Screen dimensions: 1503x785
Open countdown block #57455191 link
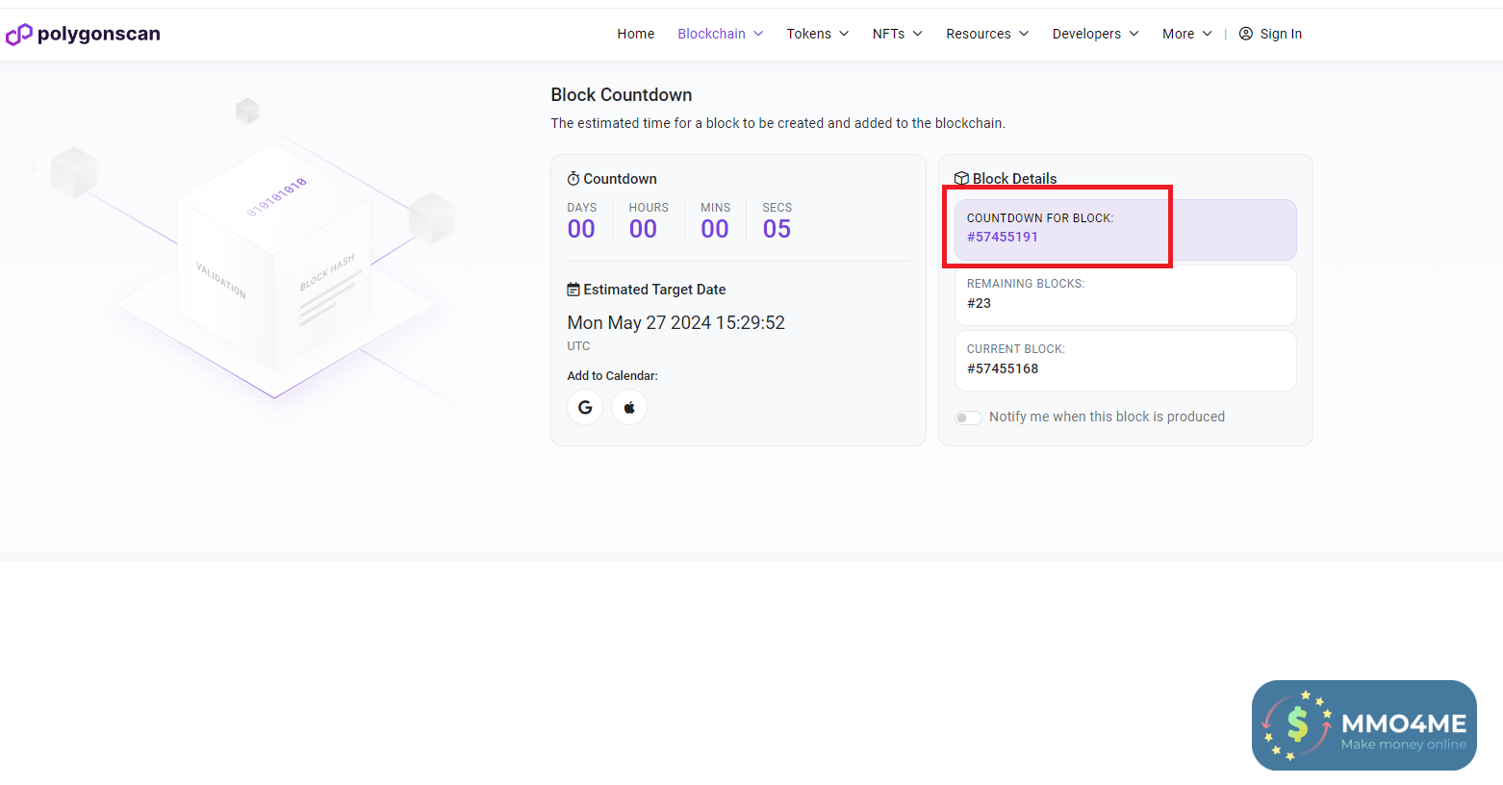coord(1003,238)
